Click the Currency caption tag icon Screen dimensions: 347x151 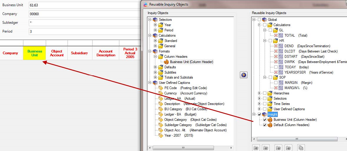[161, 93]
